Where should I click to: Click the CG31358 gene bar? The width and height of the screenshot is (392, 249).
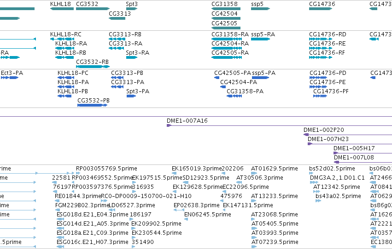coord(226,9)
